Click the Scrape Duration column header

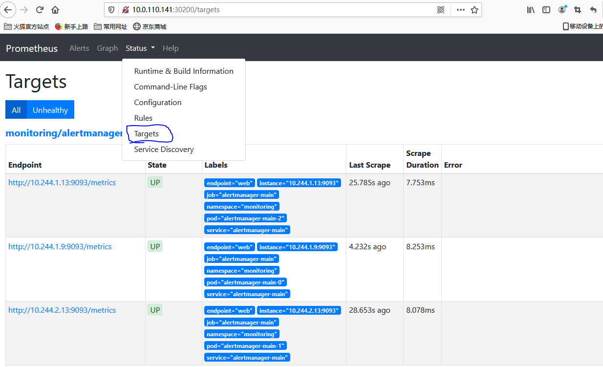click(423, 159)
